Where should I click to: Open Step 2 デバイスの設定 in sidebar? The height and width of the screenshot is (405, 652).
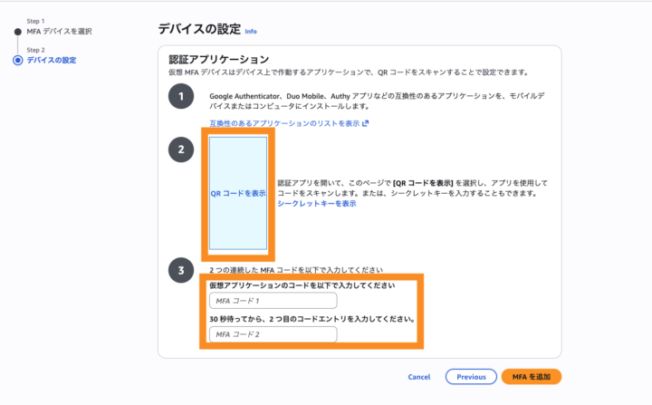pyautogui.click(x=52, y=61)
